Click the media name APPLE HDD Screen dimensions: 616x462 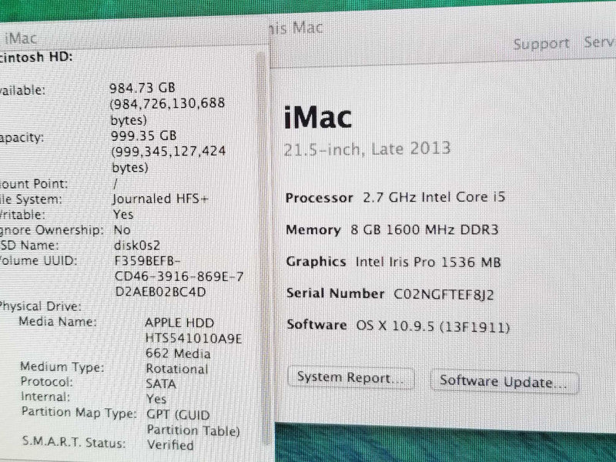193,338
